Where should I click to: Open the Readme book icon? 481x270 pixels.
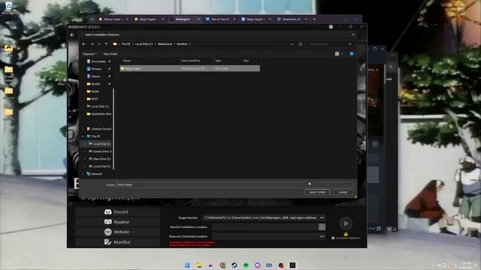(x=107, y=222)
